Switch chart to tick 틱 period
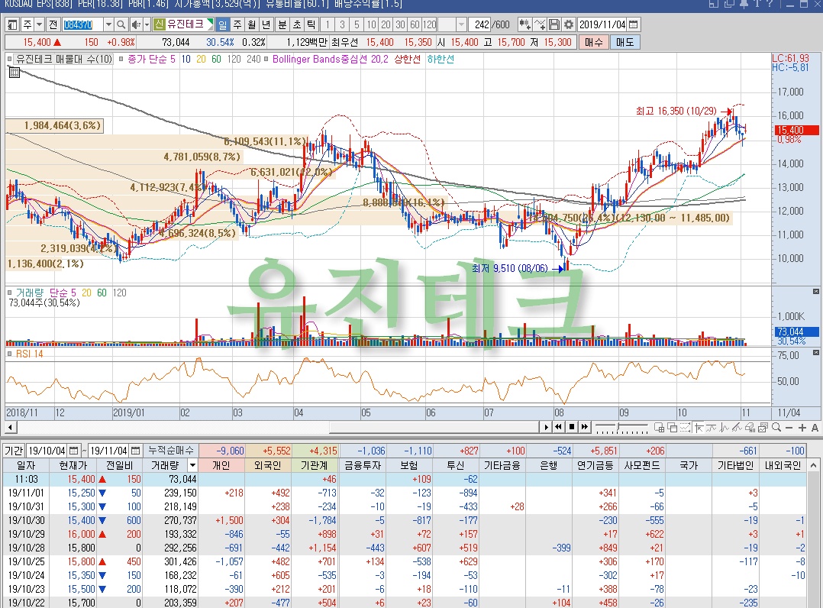This screenshot has width=823, height=608. (311, 24)
